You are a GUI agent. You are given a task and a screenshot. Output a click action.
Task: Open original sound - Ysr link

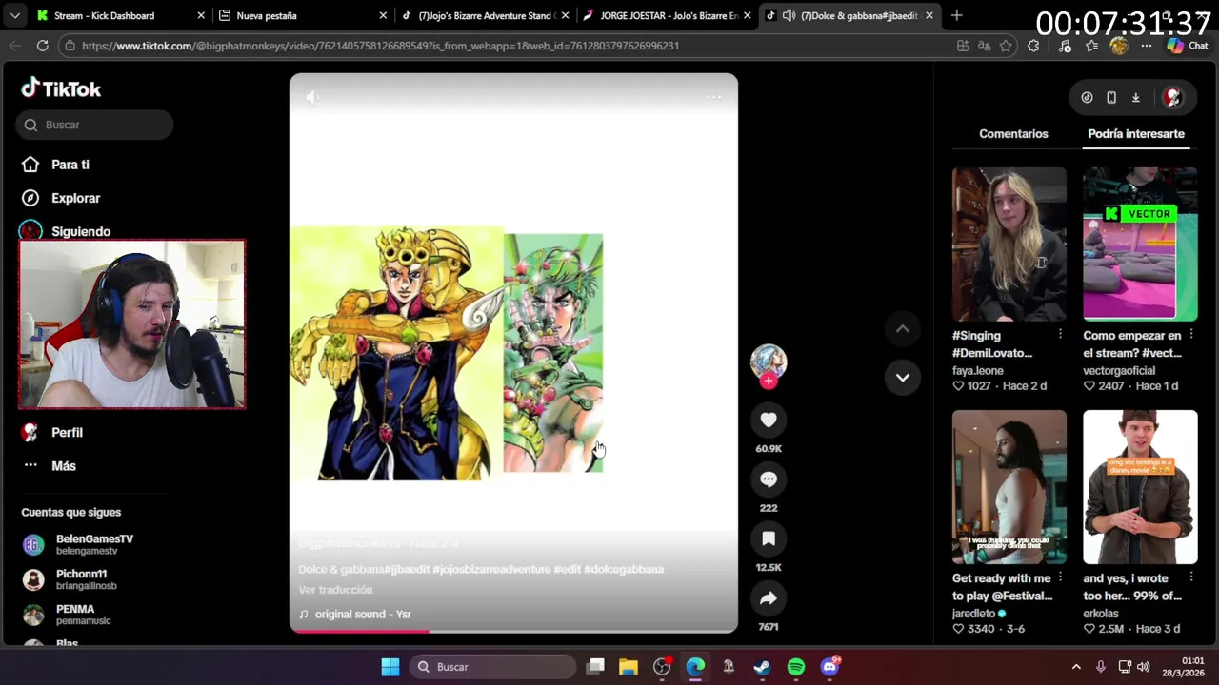click(x=354, y=615)
